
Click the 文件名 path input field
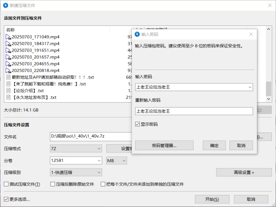91,136
